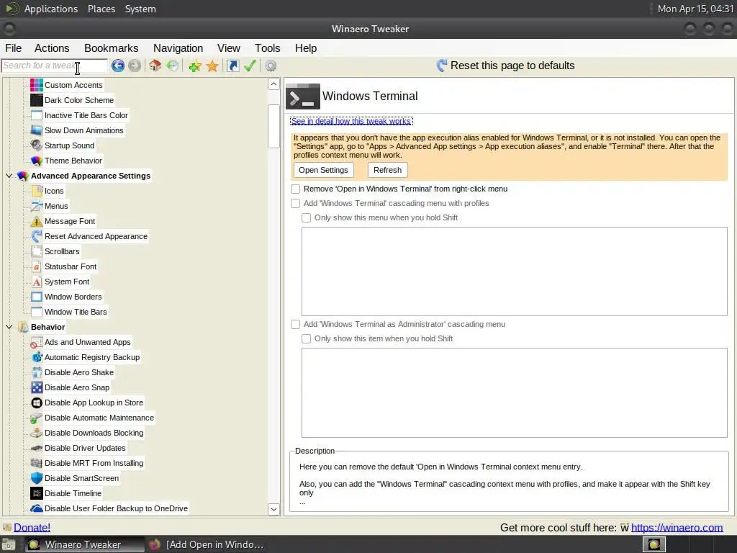Go to the Home page icon
The image size is (737, 553).
click(x=155, y=66)
